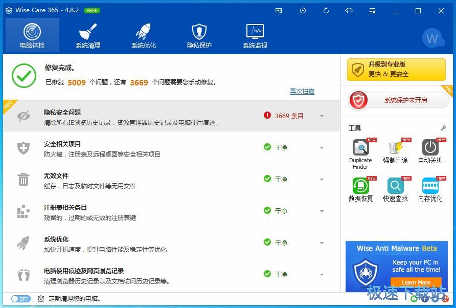Maximize the Wise Care 365 window

[418, 11]
